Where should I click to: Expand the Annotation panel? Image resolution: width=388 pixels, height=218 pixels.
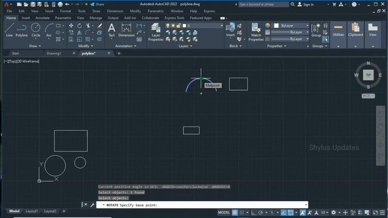(x=125, y=46)
